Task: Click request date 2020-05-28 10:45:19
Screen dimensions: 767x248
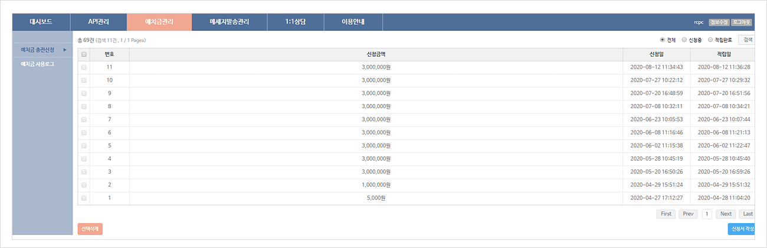Action: coord(656,159)
